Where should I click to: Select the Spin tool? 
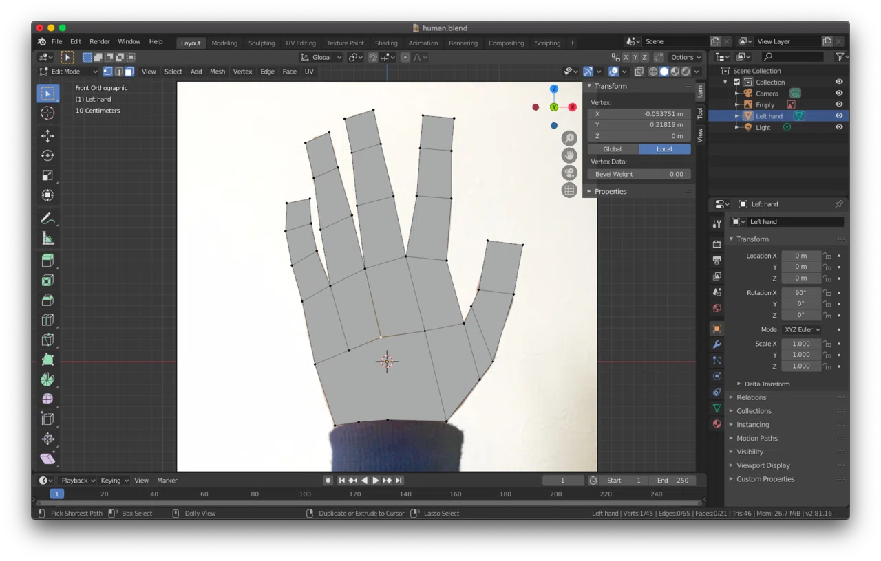(47, 379)
